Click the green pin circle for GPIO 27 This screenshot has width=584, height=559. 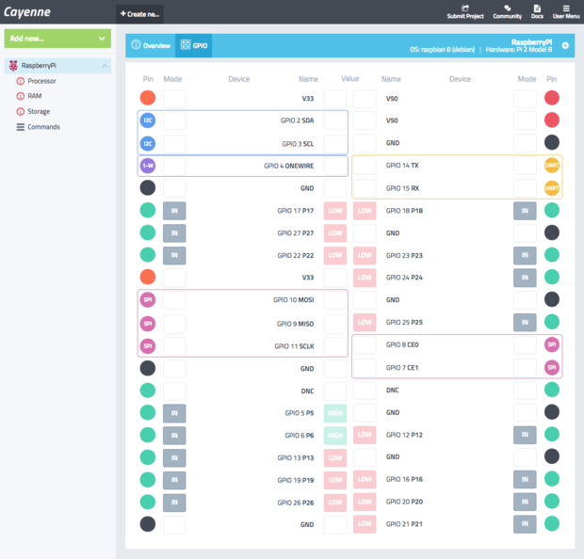[148, 232]
